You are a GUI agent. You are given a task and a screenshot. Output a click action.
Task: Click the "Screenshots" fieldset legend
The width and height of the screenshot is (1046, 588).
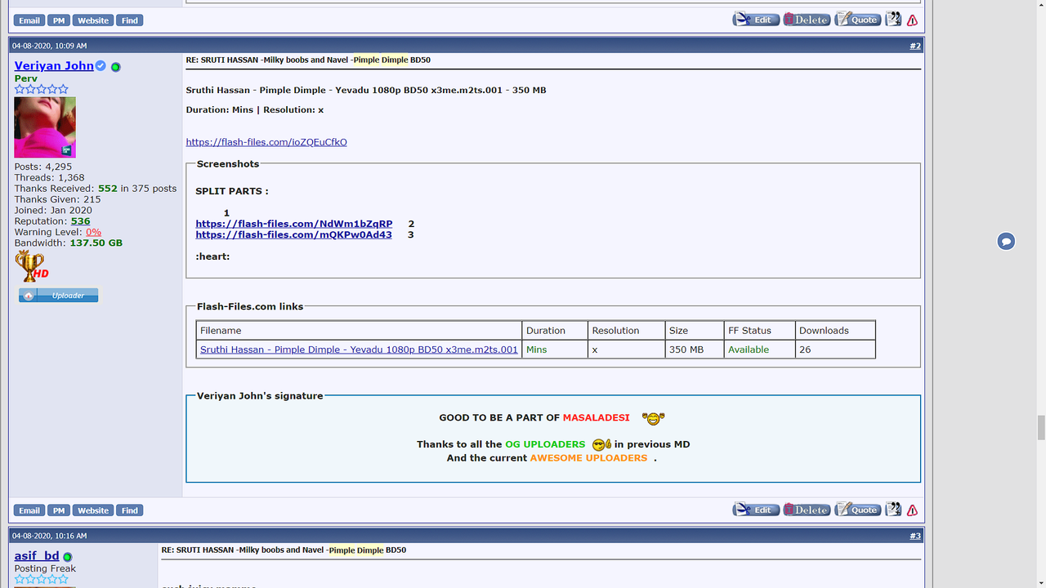pyautogui.click(x=228, y=164)
